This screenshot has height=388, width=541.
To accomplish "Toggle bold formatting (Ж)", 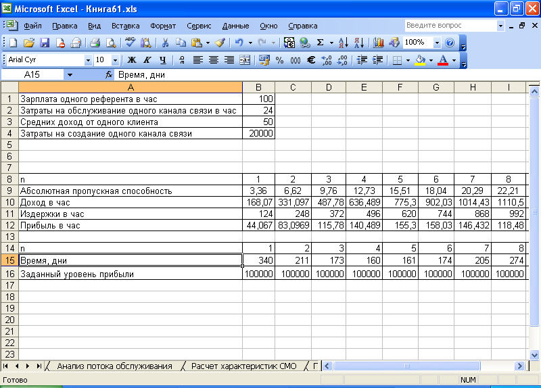I will tap(132, 60).
